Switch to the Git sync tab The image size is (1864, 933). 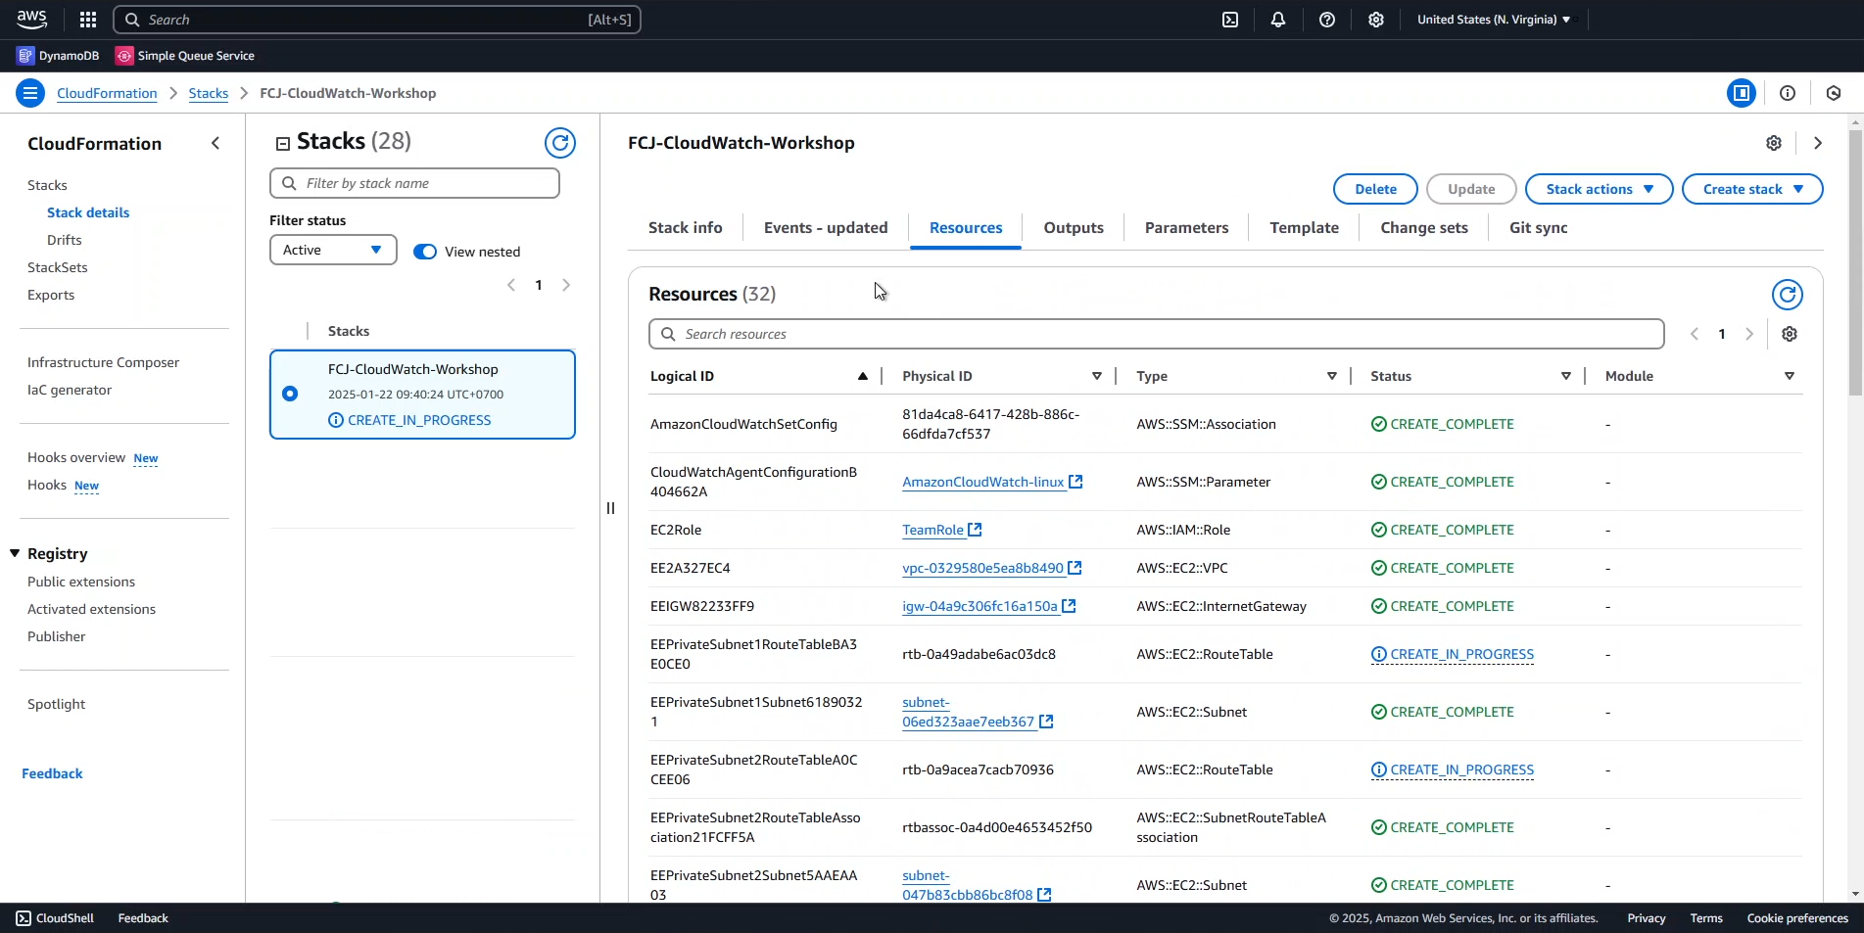pyautogui.click(x=1538, y=228)
